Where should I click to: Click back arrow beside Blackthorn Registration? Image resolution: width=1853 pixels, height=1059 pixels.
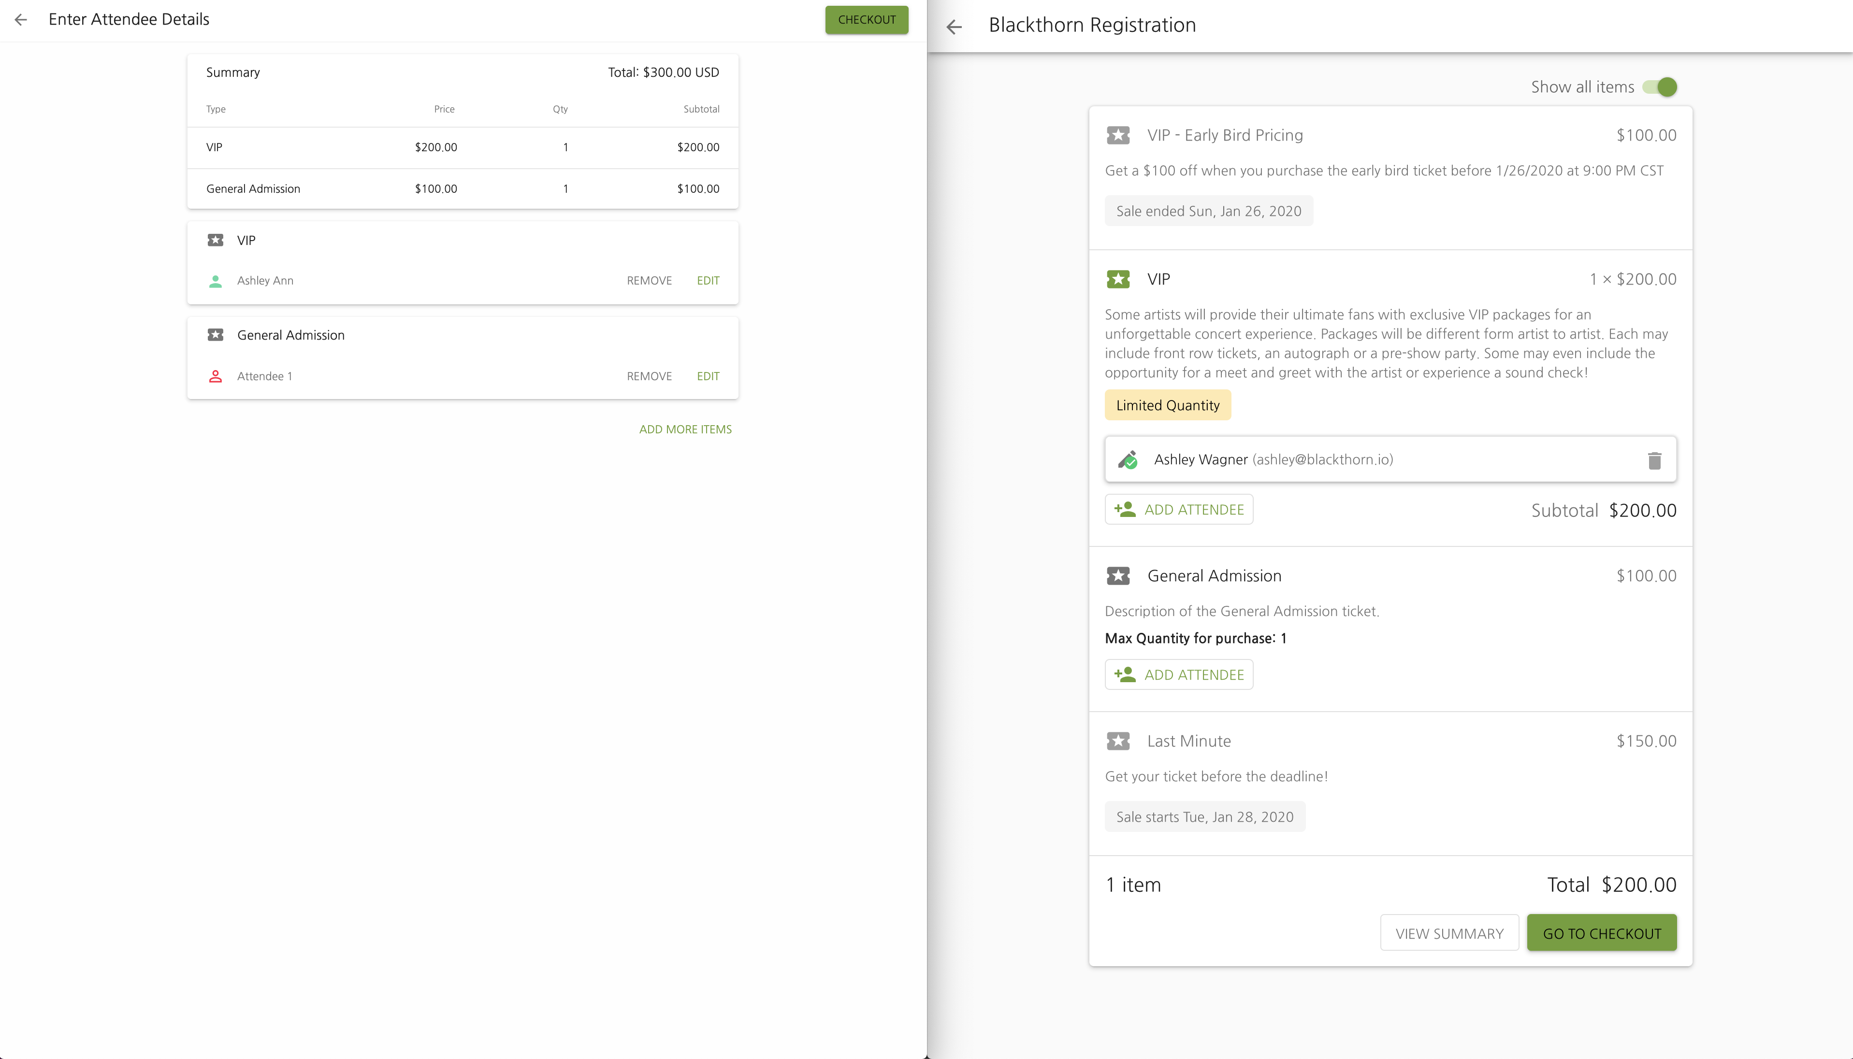coord(954,27)
